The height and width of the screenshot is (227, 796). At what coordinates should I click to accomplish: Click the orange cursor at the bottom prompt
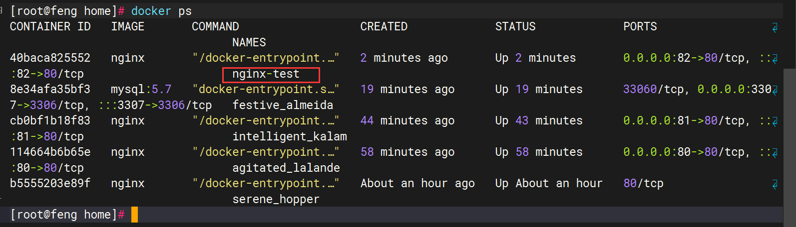click(x=134, y=215)
